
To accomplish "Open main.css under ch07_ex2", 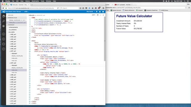I will coord(14,73).
